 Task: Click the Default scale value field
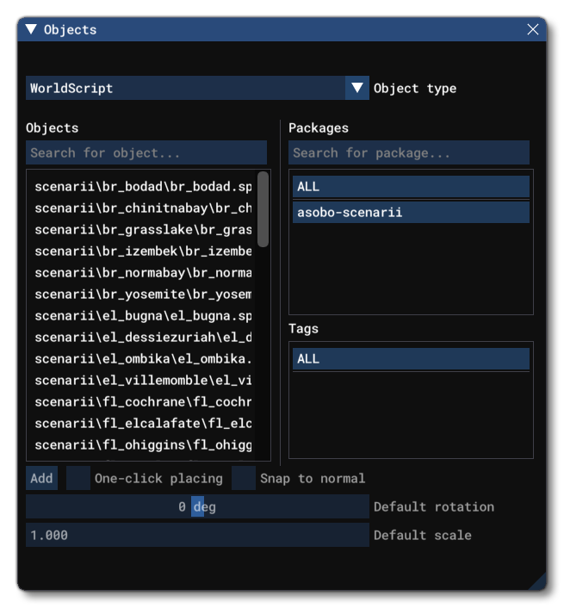(197, 535)
